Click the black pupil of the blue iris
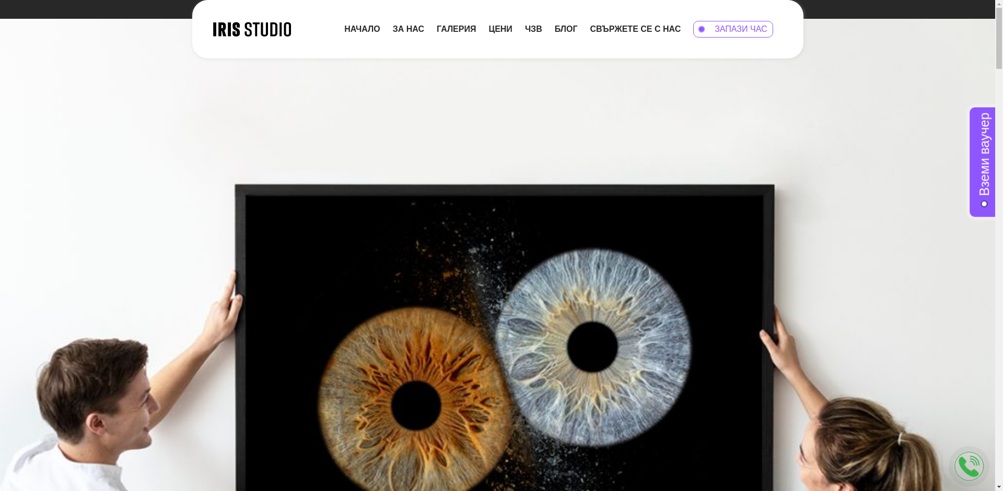 [x=592, y=347]
